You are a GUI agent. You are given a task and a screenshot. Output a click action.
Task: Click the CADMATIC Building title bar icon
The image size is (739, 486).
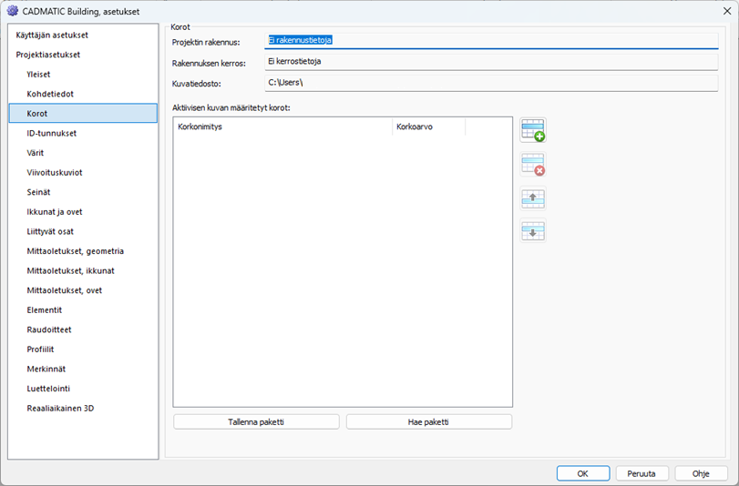13,10
